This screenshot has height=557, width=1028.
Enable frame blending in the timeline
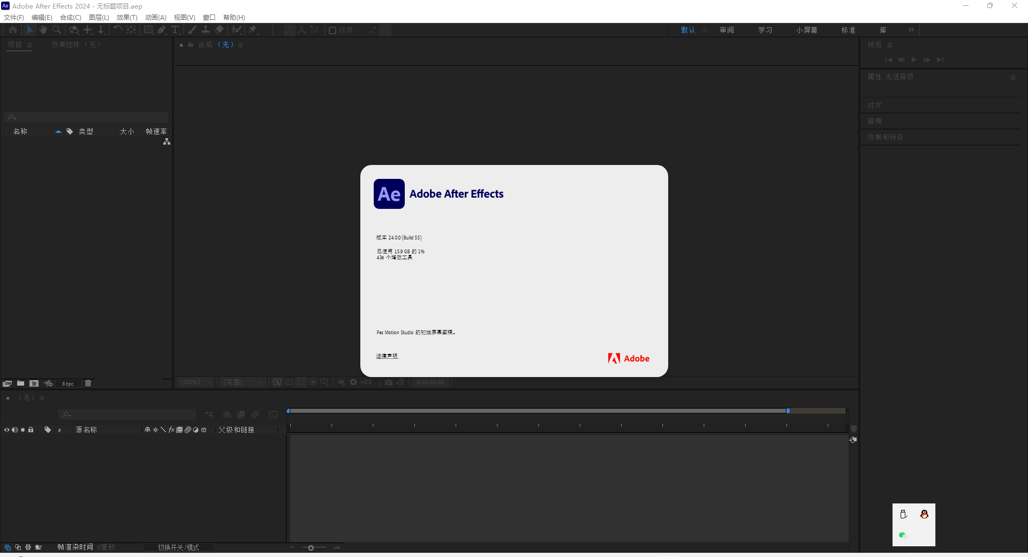point(240,415)
